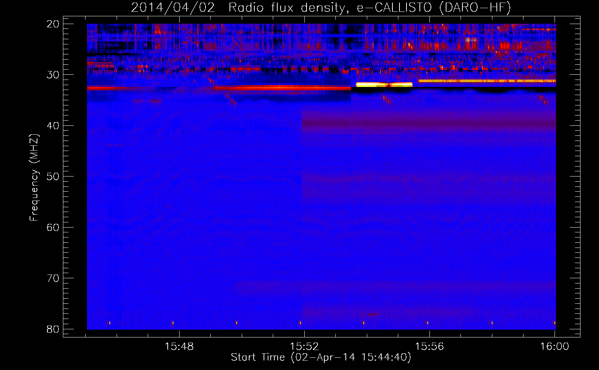Viewport: 599px width, 370px height.
Task: Click the plot title "Radio flux density, e-CALLISTO (DARO-HF)"
Action: [369, 8]
